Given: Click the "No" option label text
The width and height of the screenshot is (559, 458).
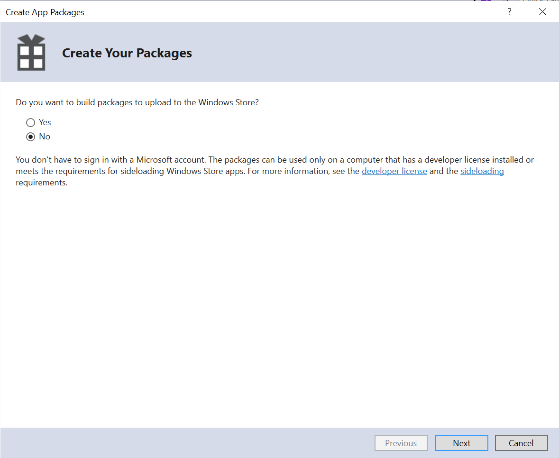Looking at the screenshot, I should [x=45, y=137].
